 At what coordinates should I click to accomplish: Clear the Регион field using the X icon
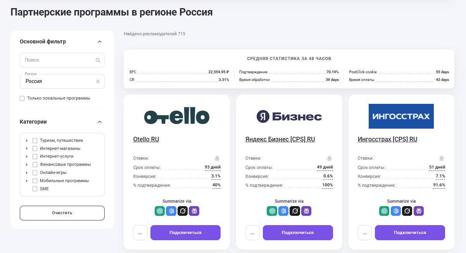click(x=98, y=81)
